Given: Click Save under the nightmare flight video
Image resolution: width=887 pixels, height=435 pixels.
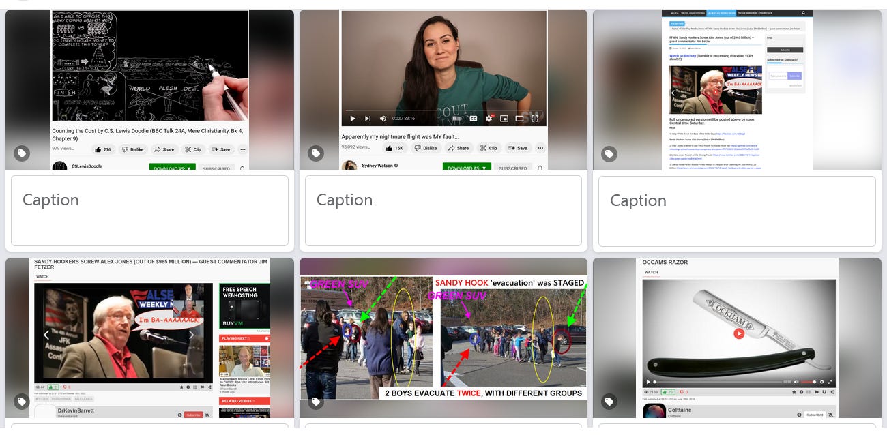Looking at the screenshot, I should pyautogui.click(x=517, y=147).
